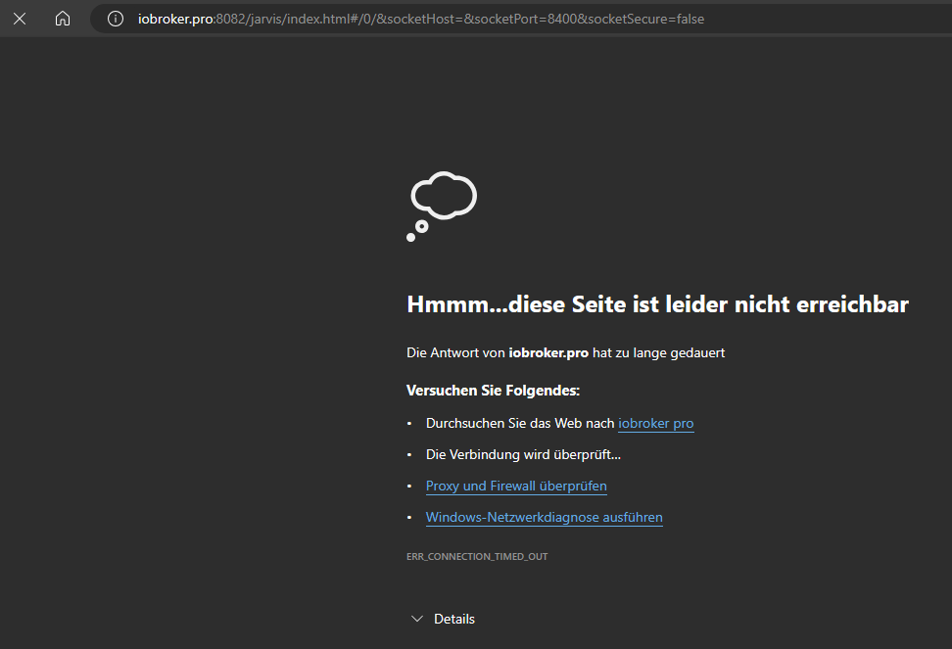Click the sentence Die Antwort von iobroker.pro hat zu lange gedauert
This screenshot has height=649, width=952.
click(x=566, y=353)
